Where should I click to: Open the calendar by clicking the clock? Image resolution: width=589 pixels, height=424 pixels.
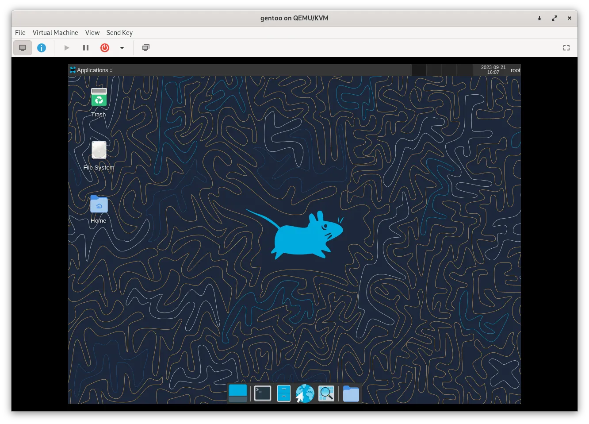coord(493,70)
